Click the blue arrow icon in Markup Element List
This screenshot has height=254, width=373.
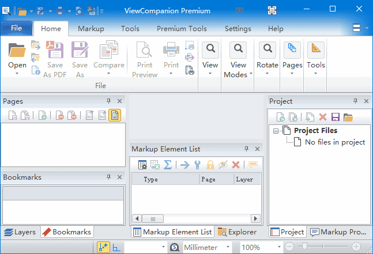pos(184,165)
